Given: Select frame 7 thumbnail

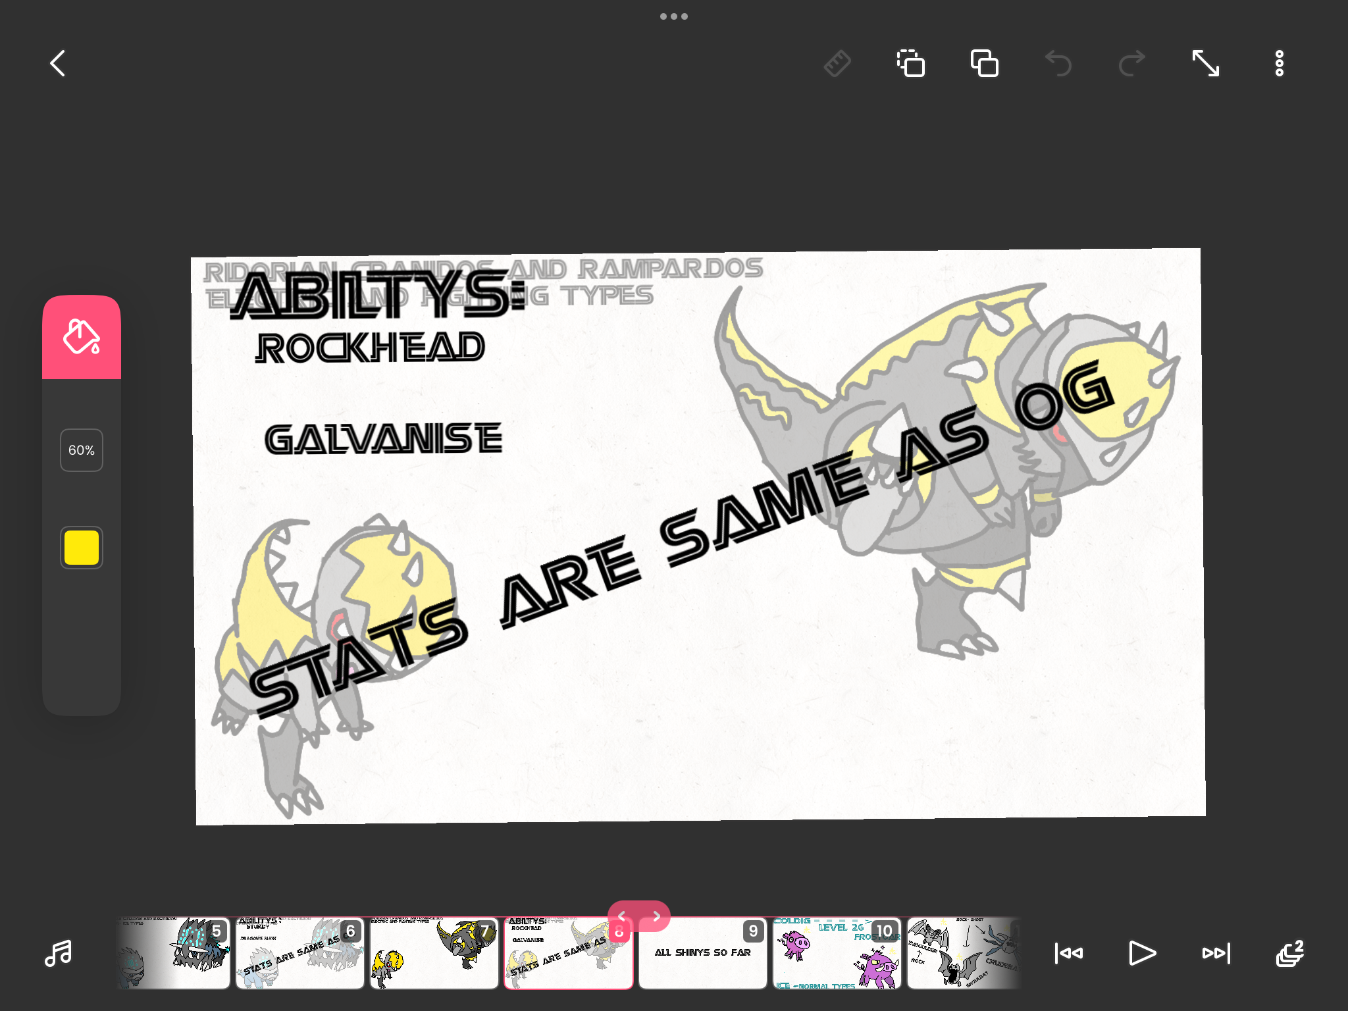Looking at the screenshot, I should click(x=434, y=953).
